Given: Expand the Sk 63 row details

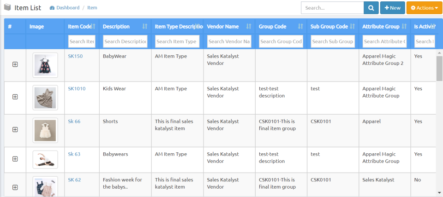Looking at the screenshot, I should [15, 159].
